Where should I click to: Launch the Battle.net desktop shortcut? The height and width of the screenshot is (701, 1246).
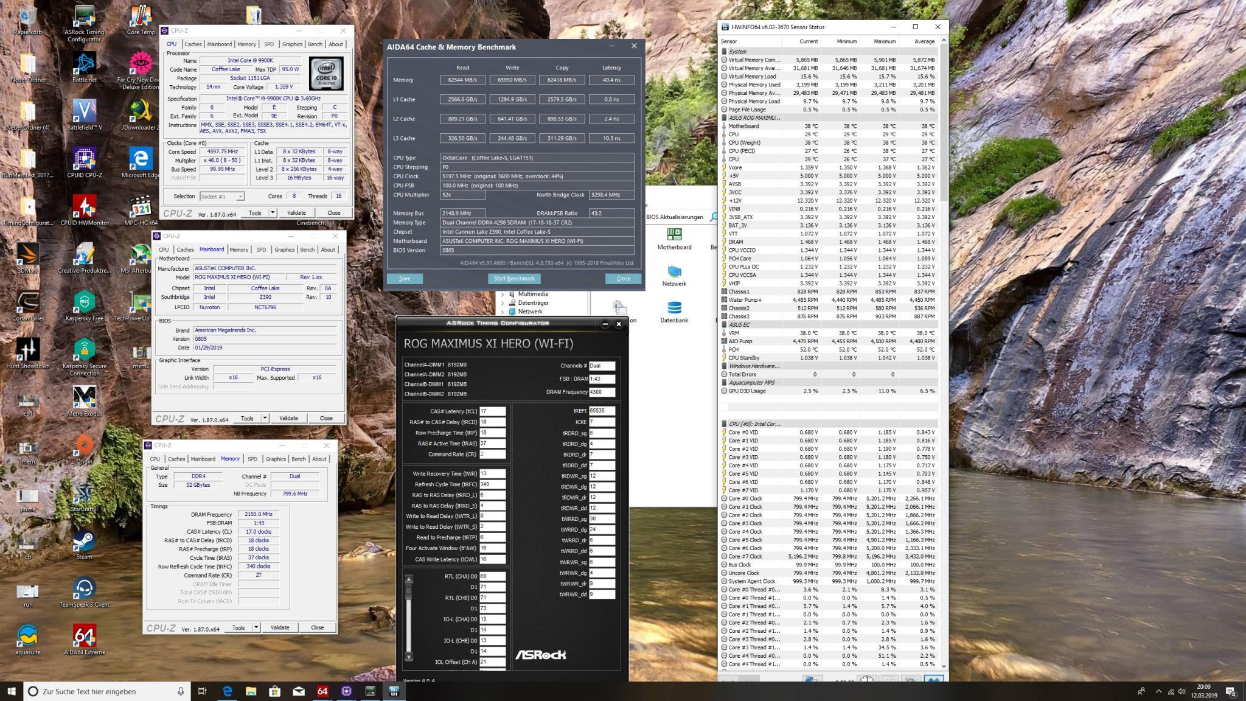(85, 67)
